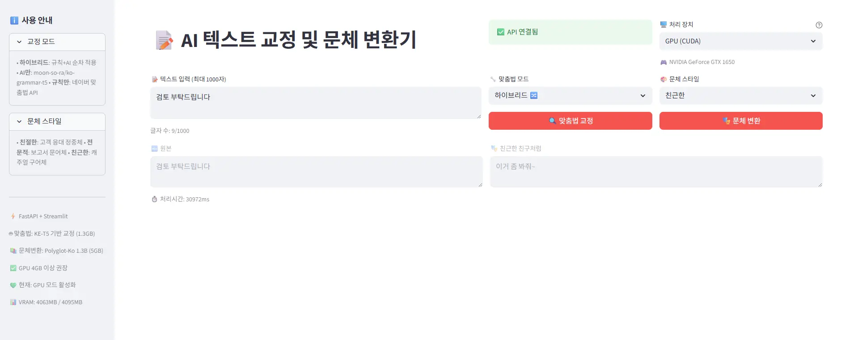
Task: Open the 문체 스타일 친근한 dropdown
Action: pyautogui.click(x=740, y=96)
